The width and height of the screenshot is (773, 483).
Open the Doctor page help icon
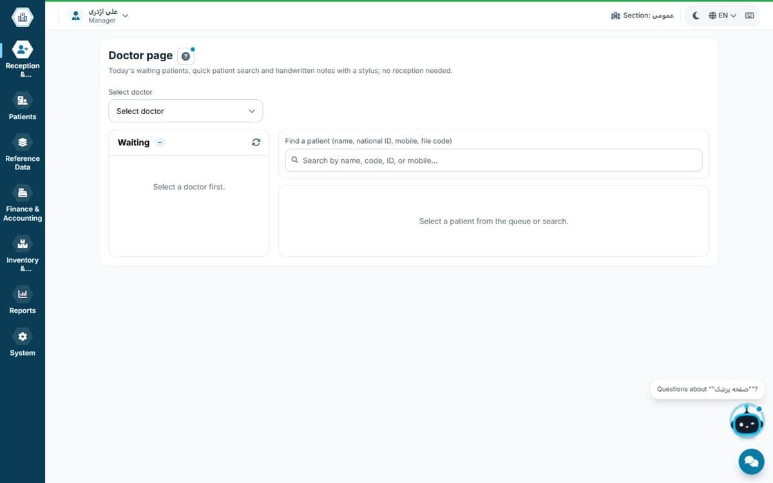tap(186, 56)
